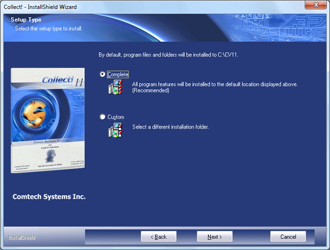Click the Complete option label text
Viewport: 330px width, 250px height.
point(118,74)
